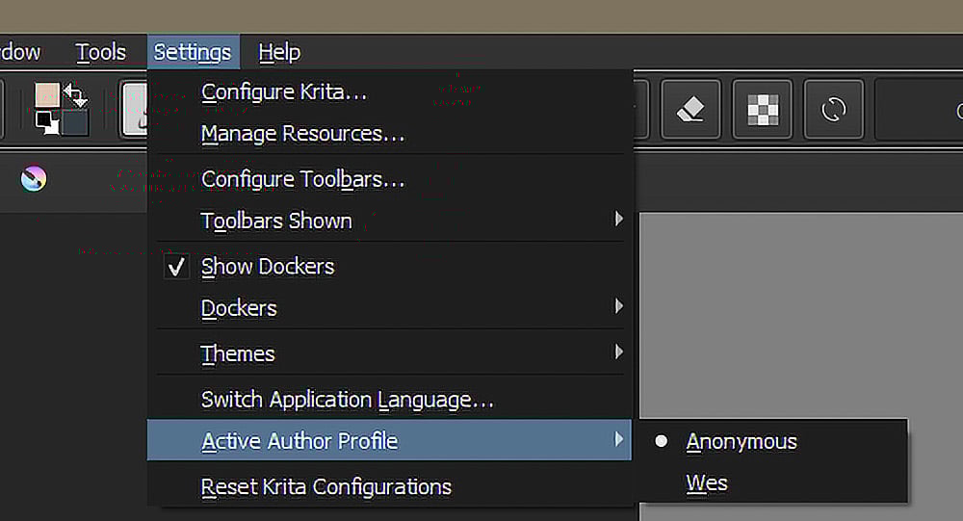
Task: Choose the Wes author profile
Action: [x=773, y=483]
